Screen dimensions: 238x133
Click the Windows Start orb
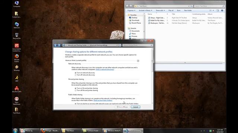pos(15,130)
